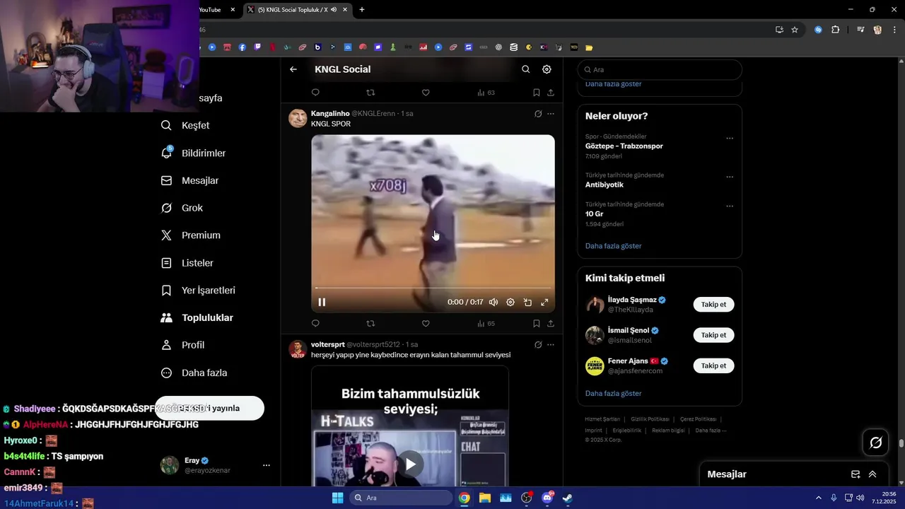905x509 pixels.
Task: Bookmark the post with 63 views
Action: point(537,93)
